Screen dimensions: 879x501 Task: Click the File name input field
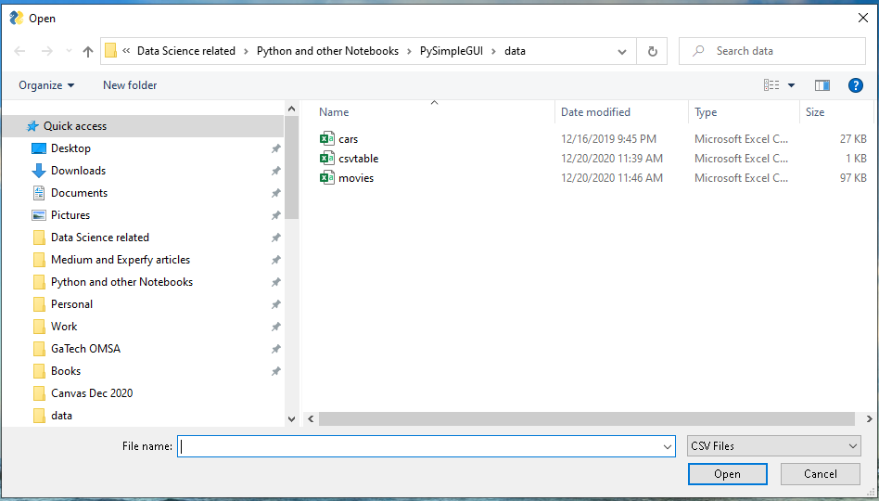tap(422, 446)
